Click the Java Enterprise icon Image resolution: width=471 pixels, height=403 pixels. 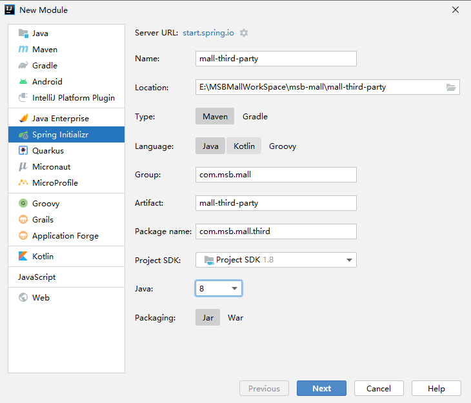click(x=23, y=118)
